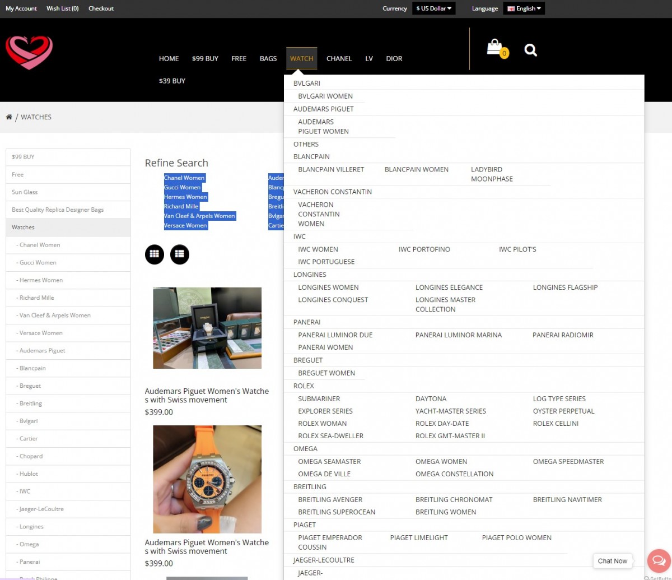Screen dimensions: 672x580
Task: Open Watches sidebar category
Action: click(x=68, y=228)
